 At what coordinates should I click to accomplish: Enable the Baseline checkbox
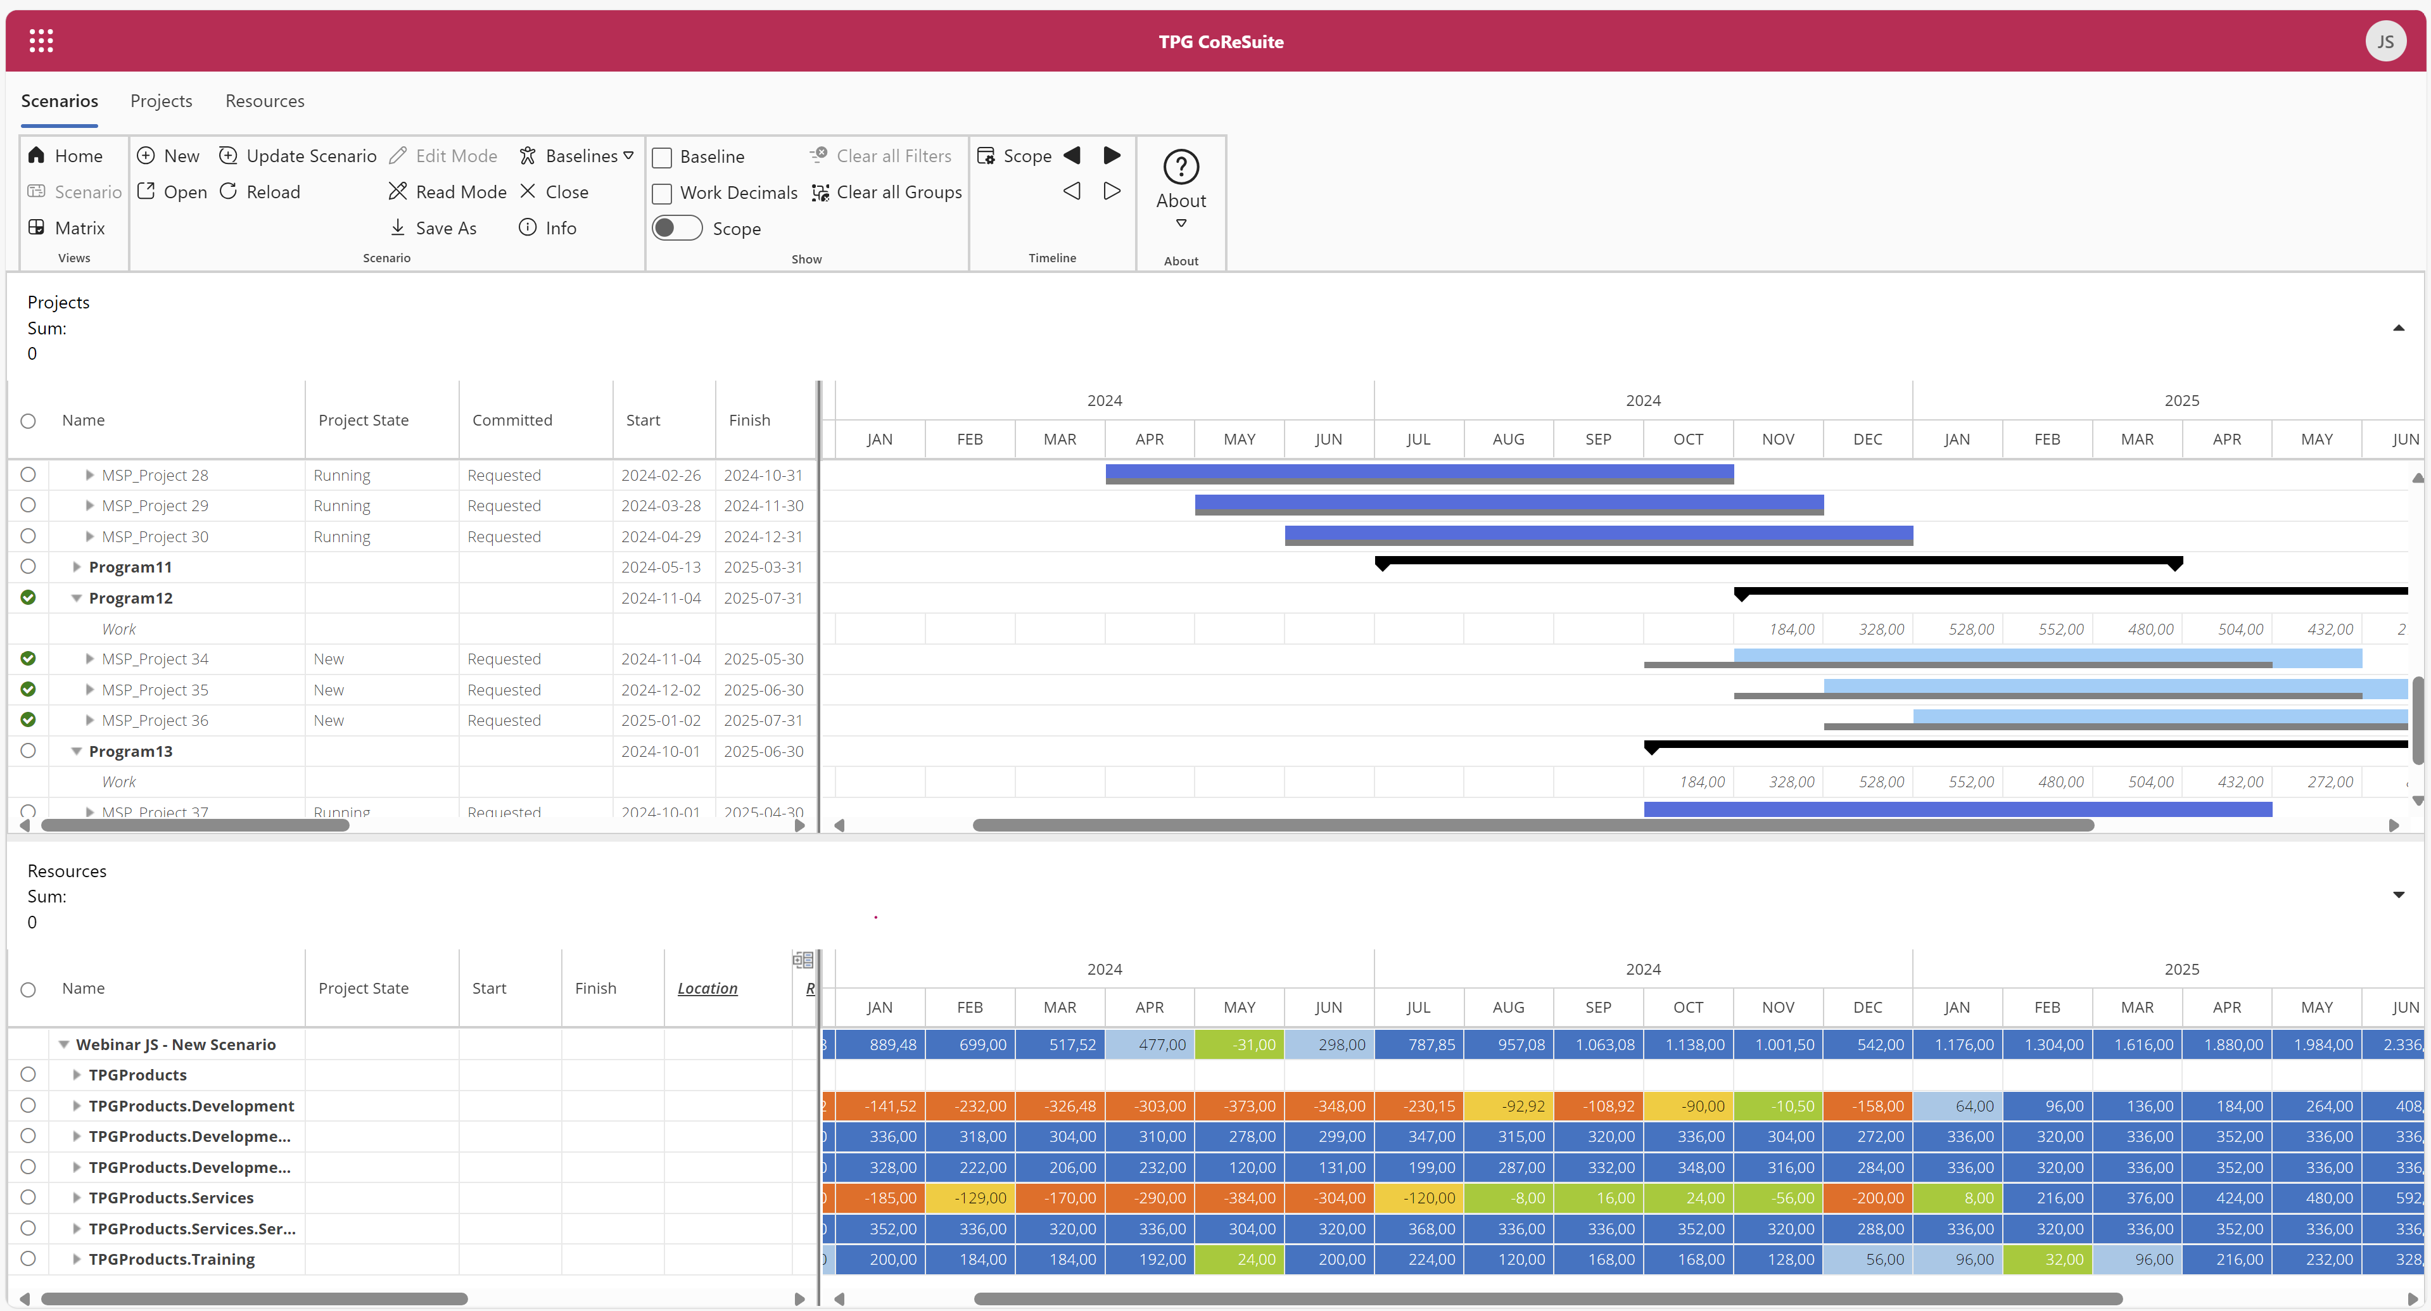coord(663,158)
